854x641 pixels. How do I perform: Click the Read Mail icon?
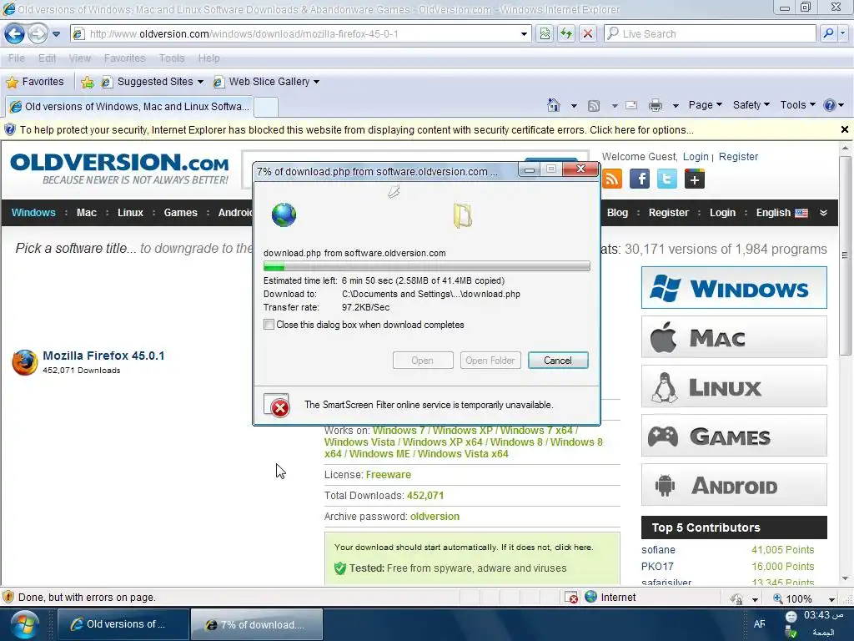coord(631,105)
